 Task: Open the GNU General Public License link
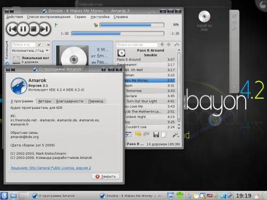(51, 168)
